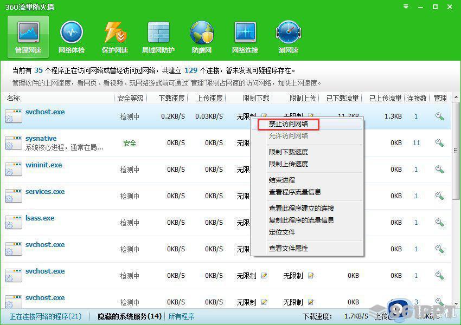Click the manage wrench in the highlighted svchost.exe row
The height and width of the screenshot is (325, 461).
439,116
